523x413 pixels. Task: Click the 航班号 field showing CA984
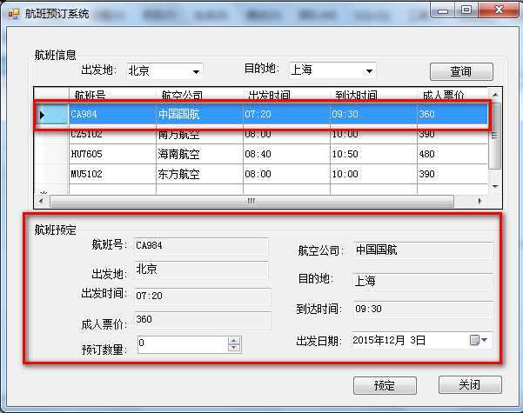201,247
